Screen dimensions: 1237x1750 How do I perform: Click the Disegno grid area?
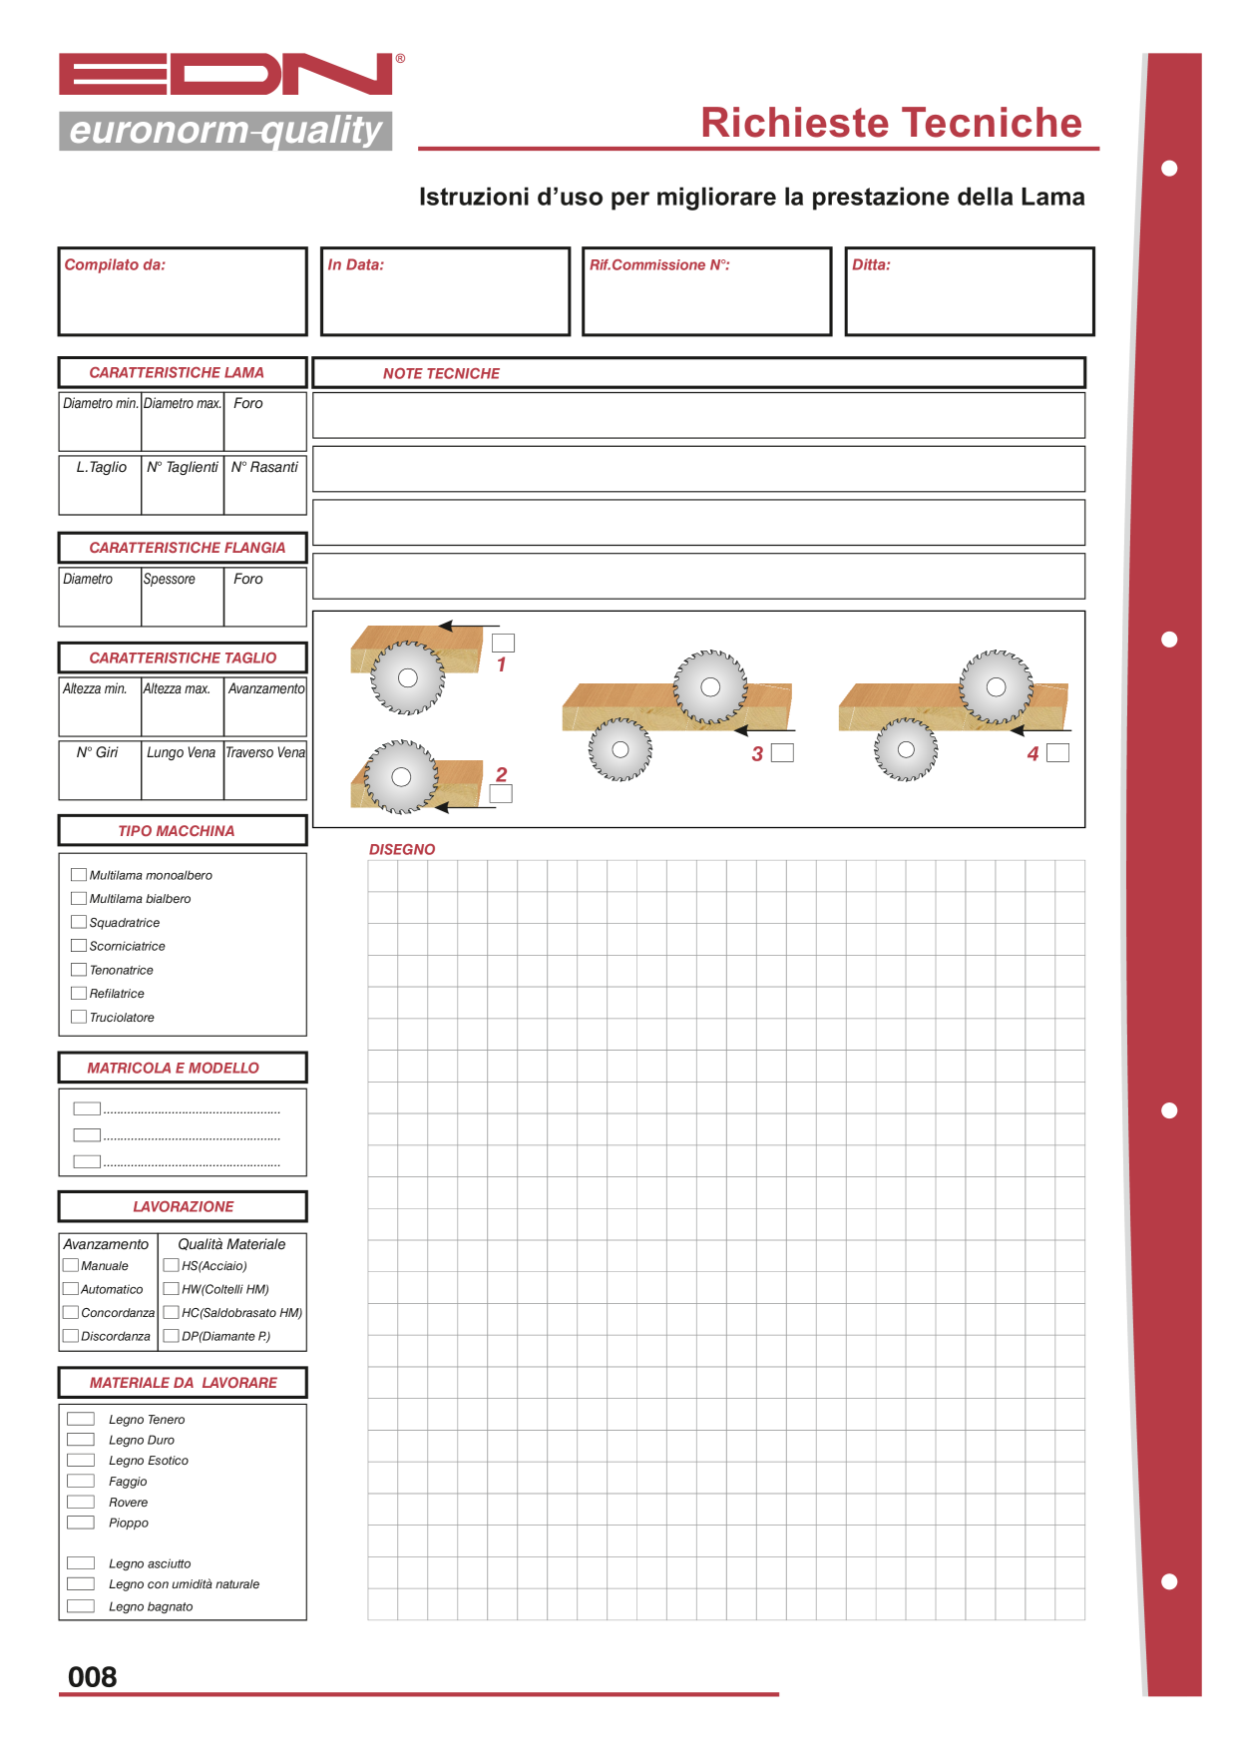coord(726,1239)
